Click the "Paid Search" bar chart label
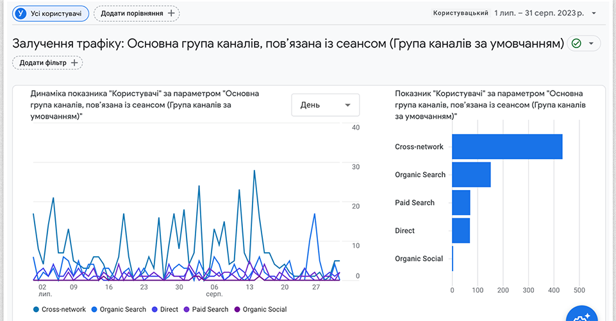This screenshot has width=616, height=321. tap(415, 203)
